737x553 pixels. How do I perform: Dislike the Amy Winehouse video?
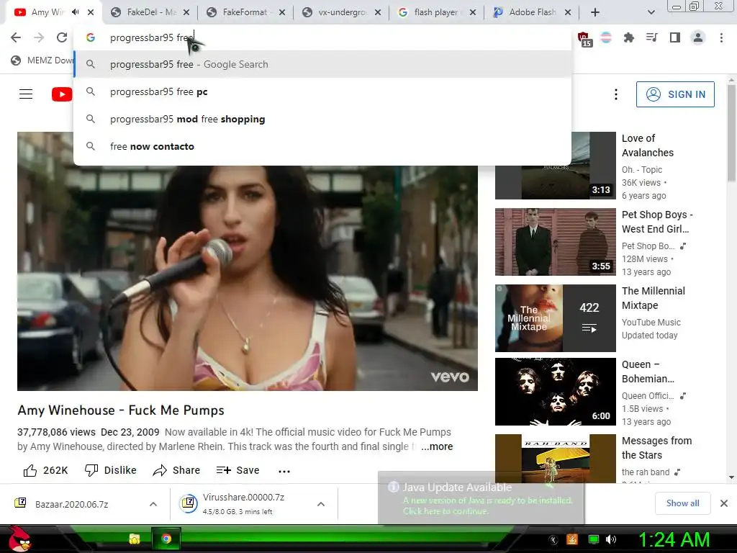pos(110,470)
